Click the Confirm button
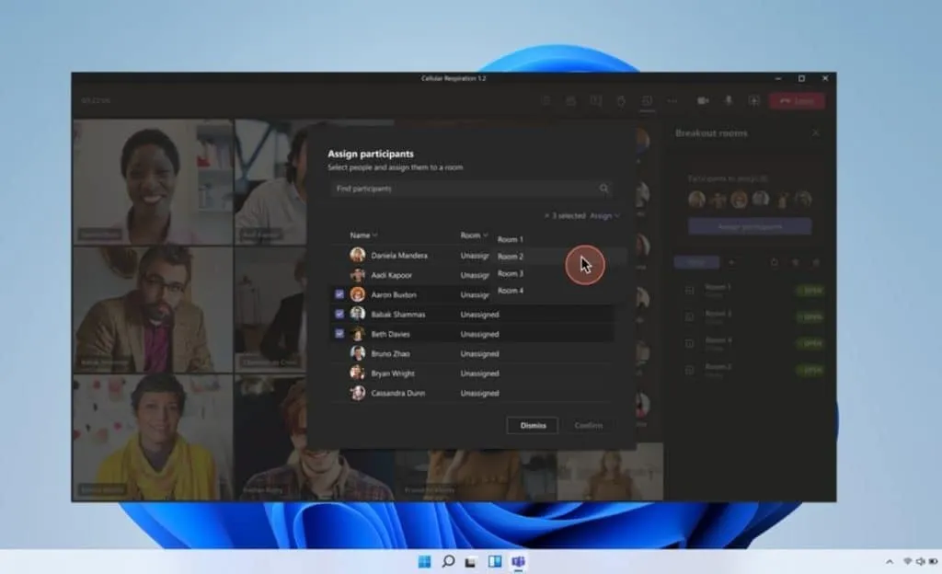Image resolution: width=942 pixels, height=574 pixels. click(588, 425)
